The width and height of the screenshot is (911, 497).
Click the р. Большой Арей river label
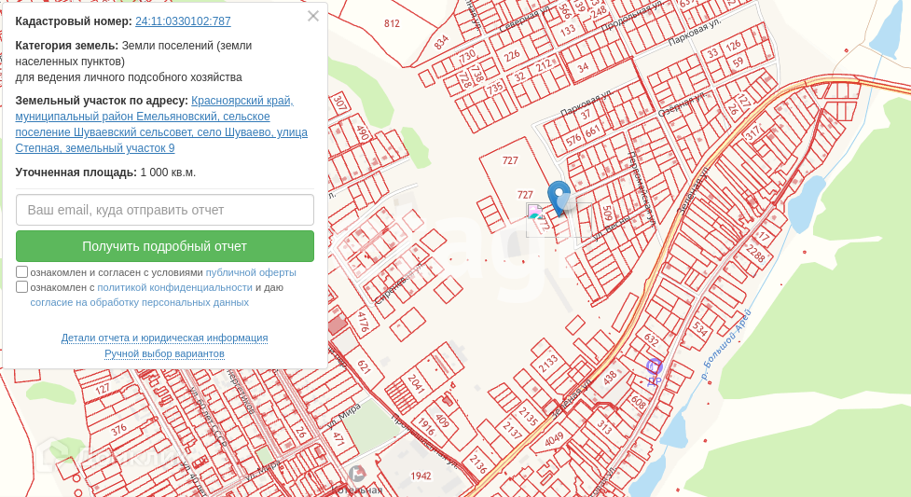pos(725,345)
